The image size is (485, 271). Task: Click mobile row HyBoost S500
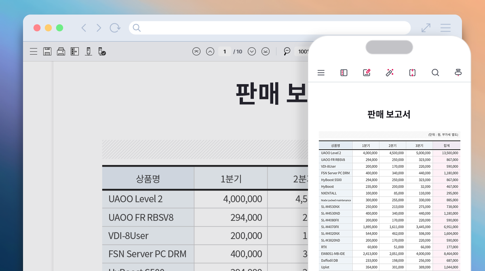point(331,180)
